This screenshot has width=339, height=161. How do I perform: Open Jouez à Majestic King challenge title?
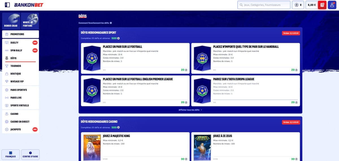coord(116,136)
